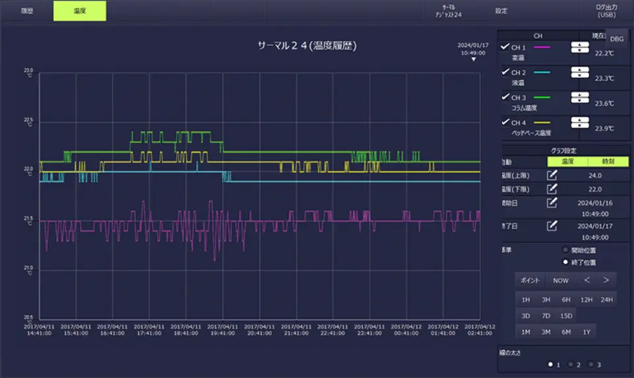Click the CH 4 down arrow
This screenshot has width=634, height=378.
[580, 125]
